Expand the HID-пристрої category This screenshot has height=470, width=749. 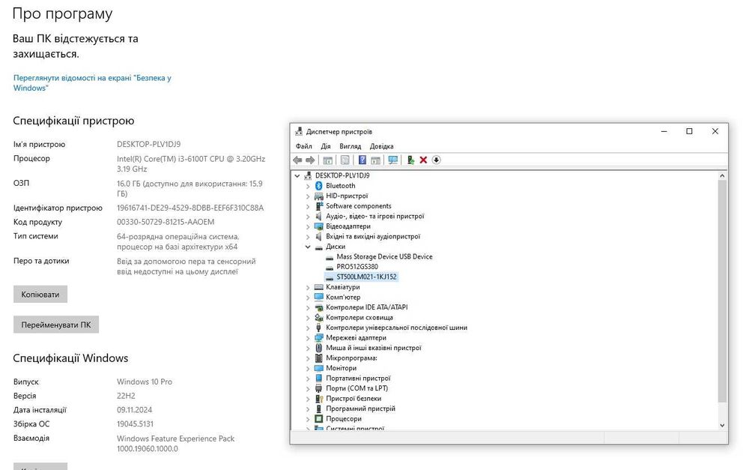pyautogui.click(x=308, y=196)
